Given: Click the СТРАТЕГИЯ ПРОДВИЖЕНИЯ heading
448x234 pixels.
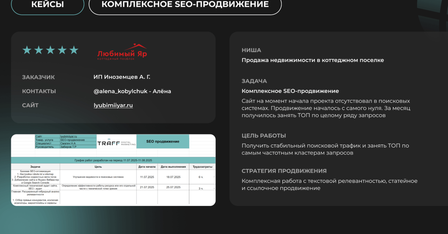Looking at the screenshot, I should click(x=284, y=171).
